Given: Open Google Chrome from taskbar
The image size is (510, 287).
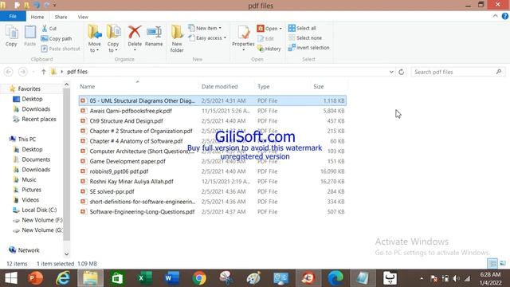Looking at the screenshot, I should point(199,278).
